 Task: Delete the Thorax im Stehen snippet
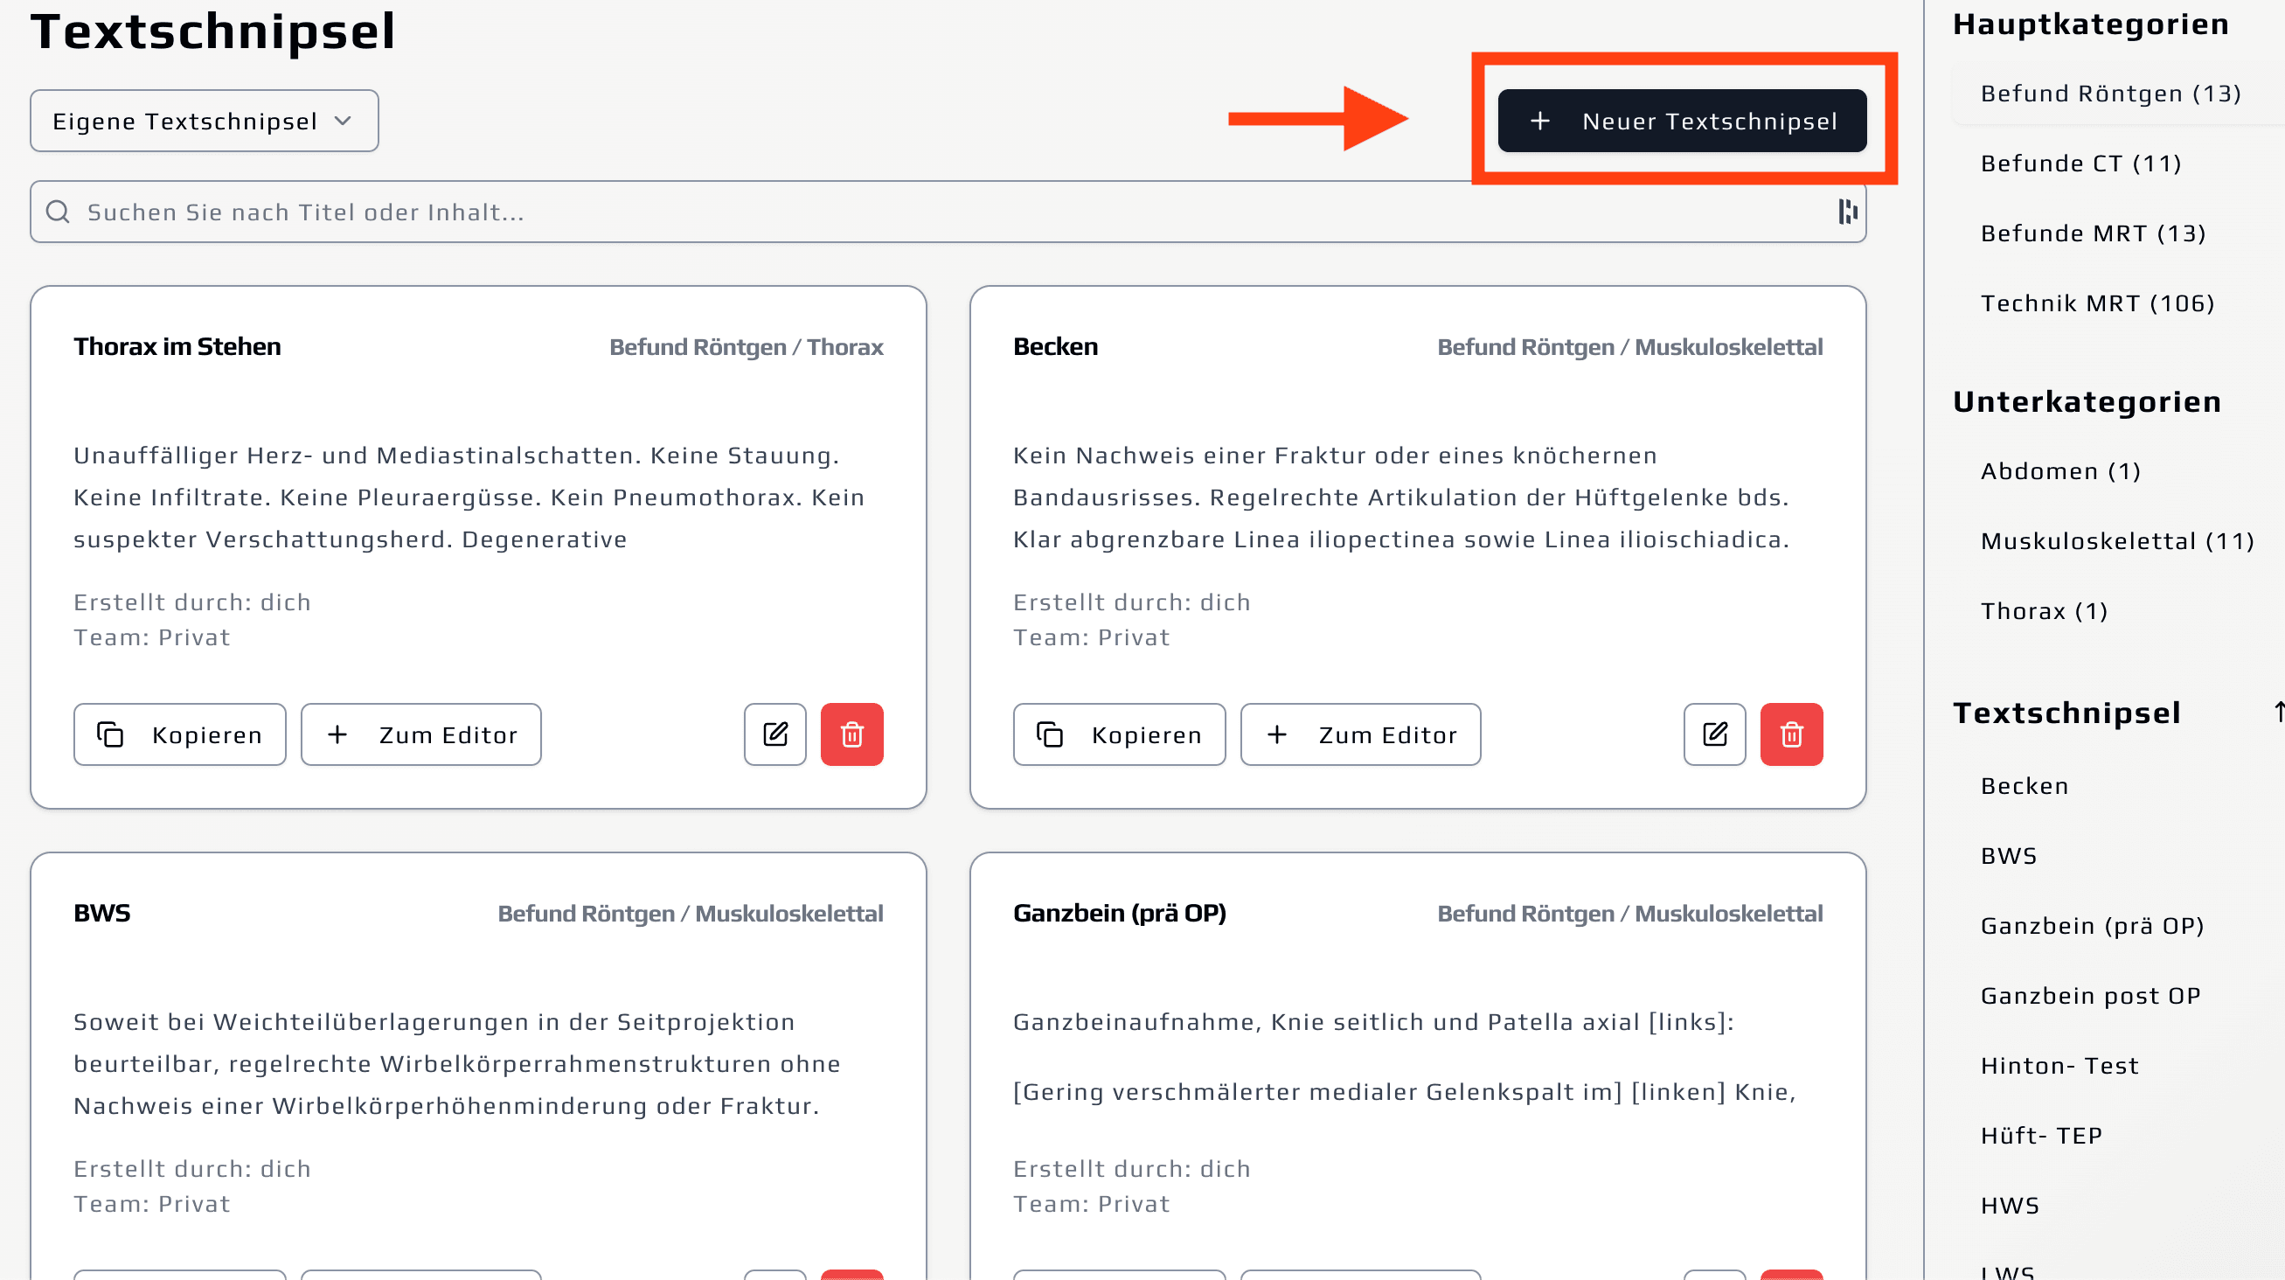[x=851, y=734]
